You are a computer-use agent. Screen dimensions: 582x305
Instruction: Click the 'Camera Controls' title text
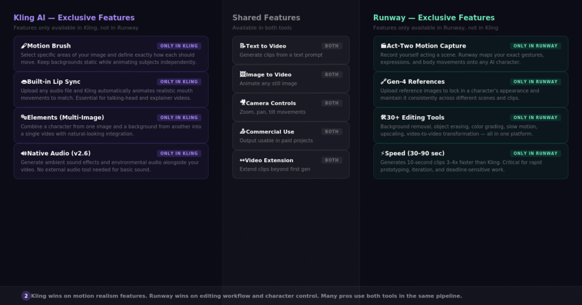(271, 103)
